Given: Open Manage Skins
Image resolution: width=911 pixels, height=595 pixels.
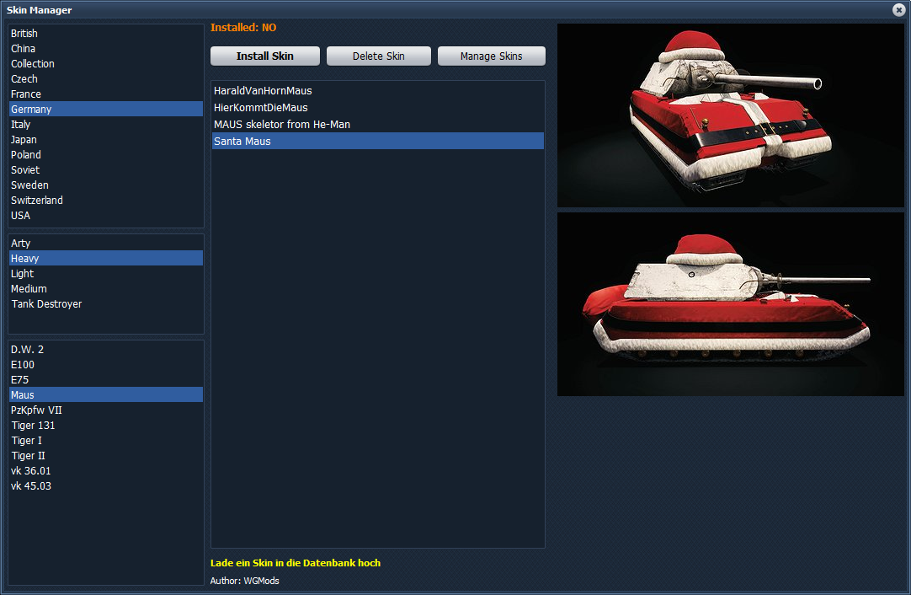Looking at the screenshot, I should [x=492, y=56].
